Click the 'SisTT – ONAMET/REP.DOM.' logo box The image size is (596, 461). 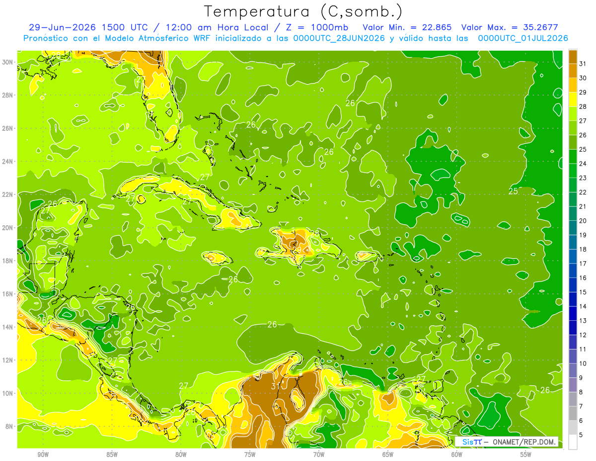(507, 442)
